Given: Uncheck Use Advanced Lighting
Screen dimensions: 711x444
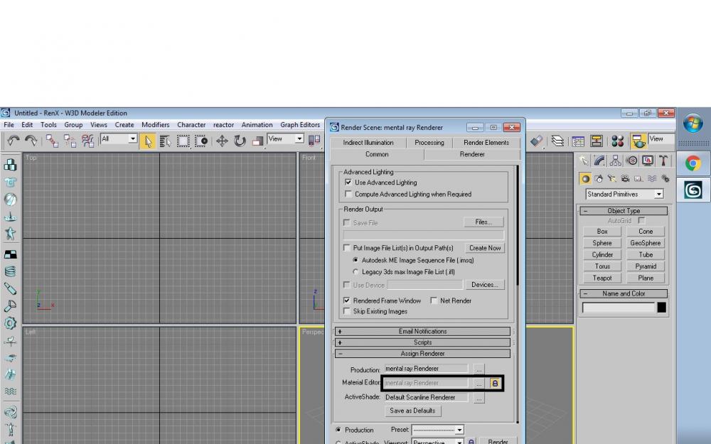Looking at the screenshot, I should pos(348,182).
